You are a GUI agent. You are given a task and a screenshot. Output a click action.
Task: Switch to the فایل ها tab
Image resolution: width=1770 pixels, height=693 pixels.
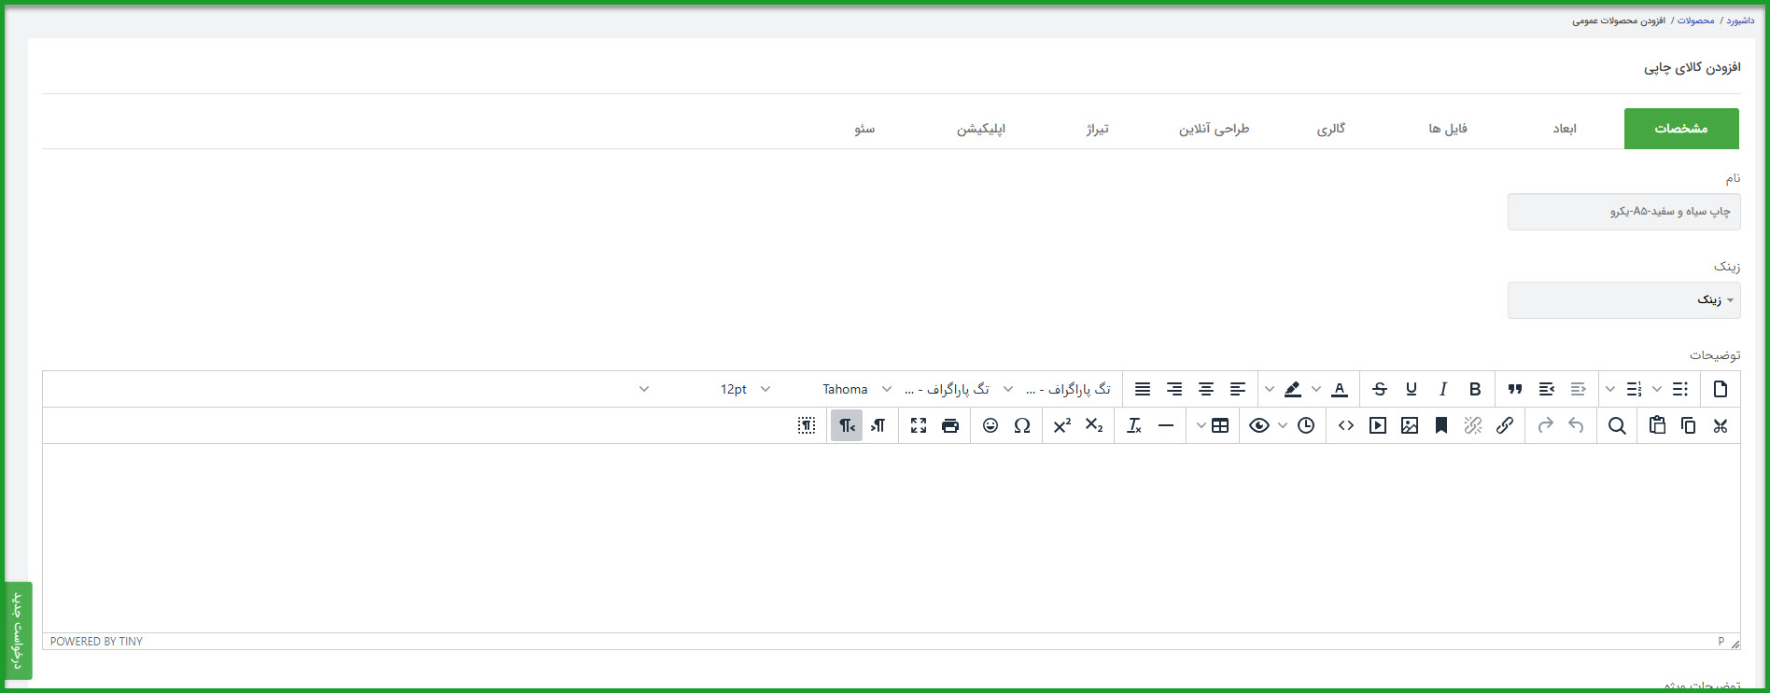click(1448, 129)
